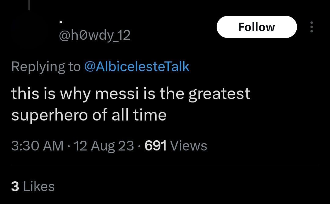Image resolution: width=330 pixels, height=204 pixels.
Task: Click the Follow button
Action: click(x=257, y=27)
